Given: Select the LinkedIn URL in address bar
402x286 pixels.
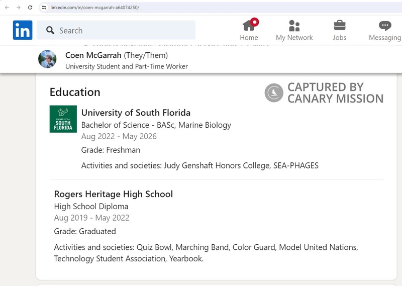Looking at the screenshot, I should [x=95, y=8].
